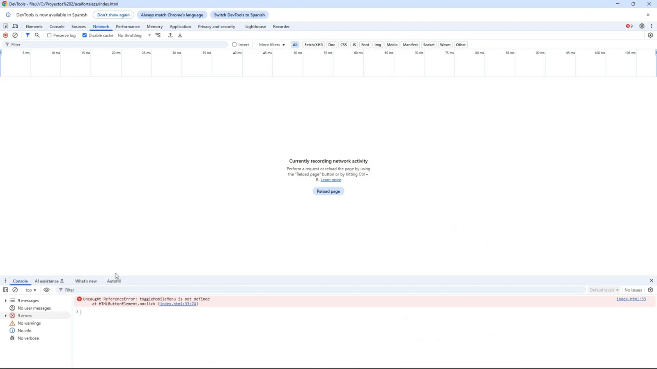Open network conditions settings
The width and height of the screenshot is (657, 369).
point(158,35)
